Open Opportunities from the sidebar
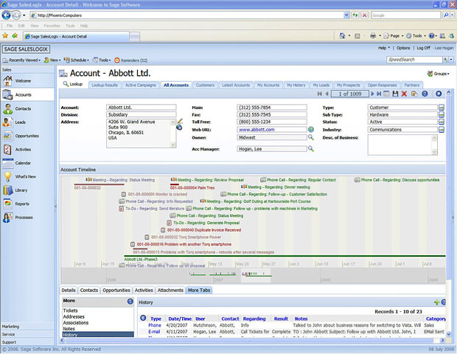The image size is (457, 354). 27,136
